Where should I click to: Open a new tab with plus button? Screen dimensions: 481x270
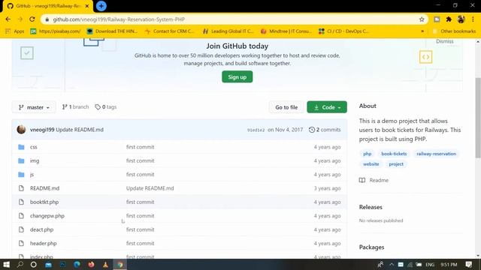click(101, 6)
